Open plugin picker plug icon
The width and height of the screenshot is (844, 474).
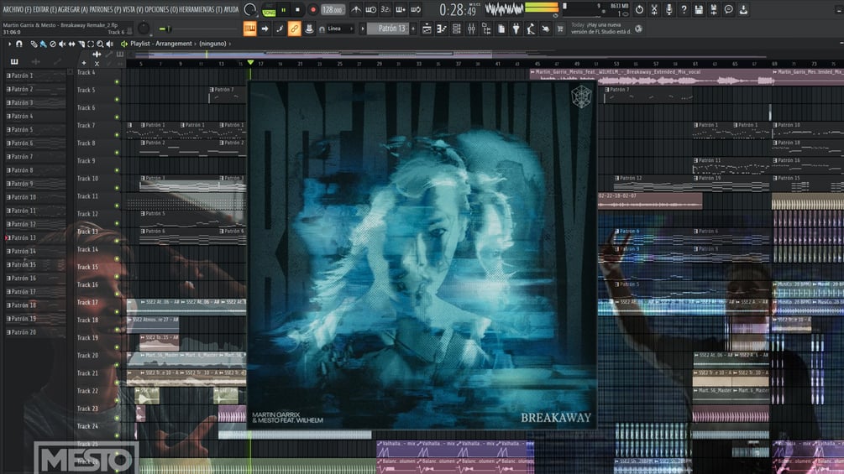click(516, 29)
